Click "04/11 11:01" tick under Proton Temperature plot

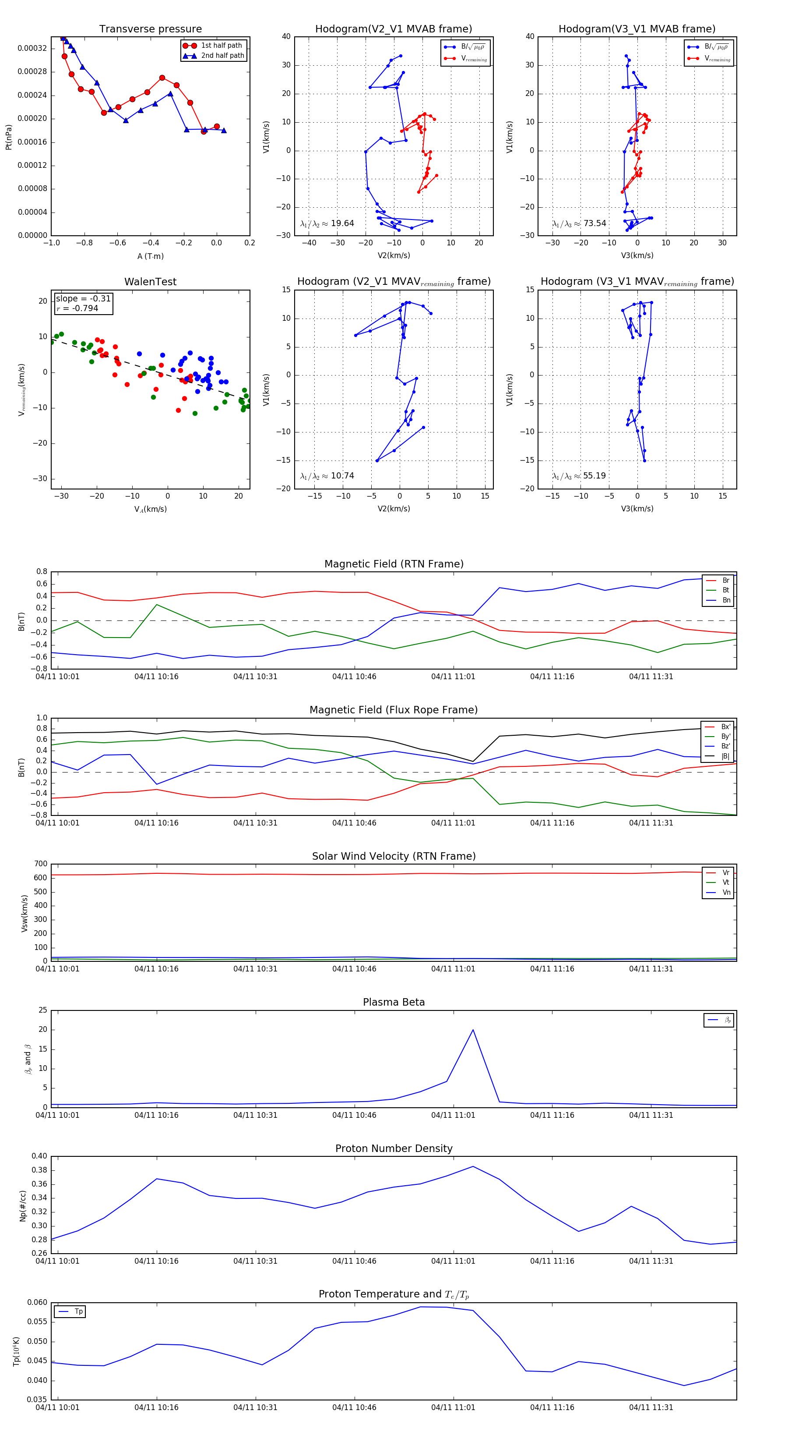[453, 1408]
